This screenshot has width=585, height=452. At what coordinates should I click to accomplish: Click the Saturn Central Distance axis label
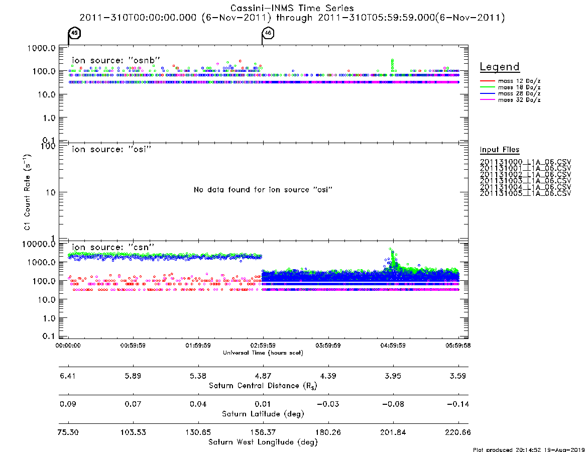point(263,386)
